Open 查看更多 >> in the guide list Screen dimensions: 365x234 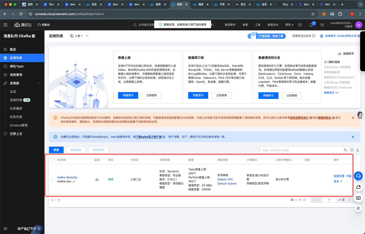click(x=331, y=93)
